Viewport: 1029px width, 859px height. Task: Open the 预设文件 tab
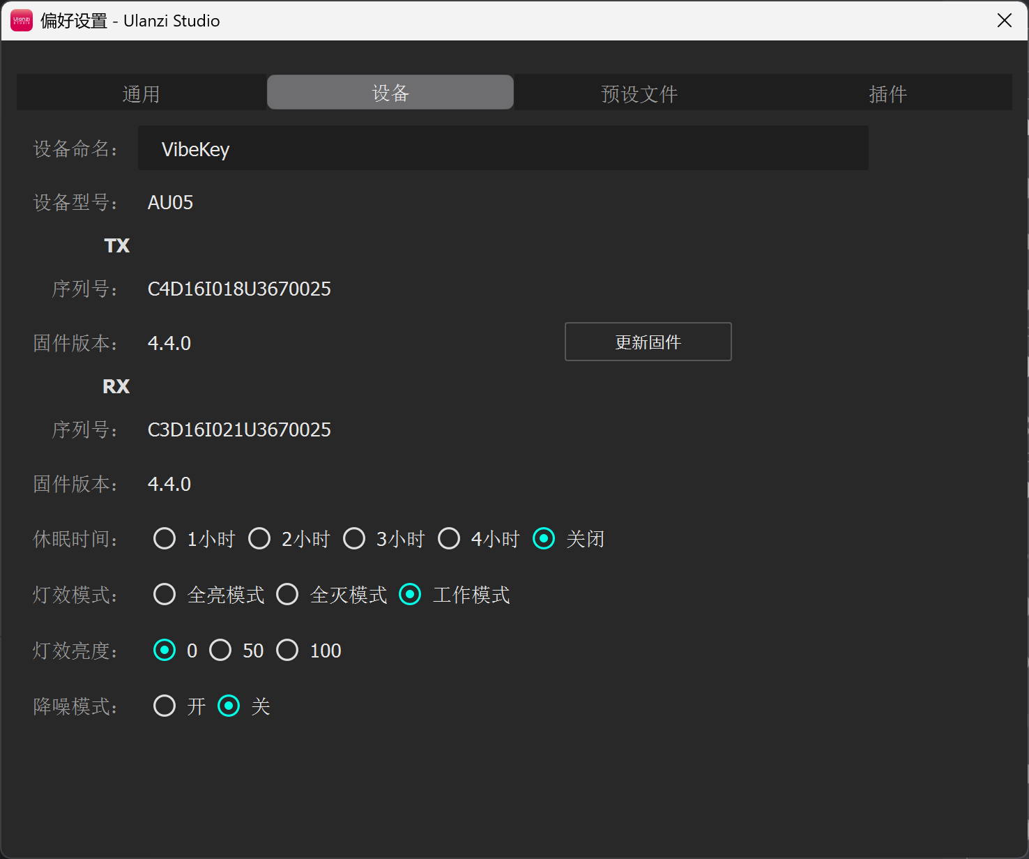click(x=639, y=93)
